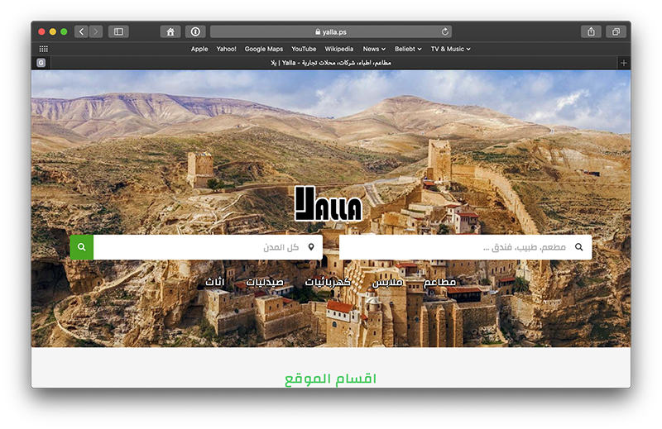Expand the TV & Music bookmarks folder
The image size is (662, 429).
click(x=450, y=49)
